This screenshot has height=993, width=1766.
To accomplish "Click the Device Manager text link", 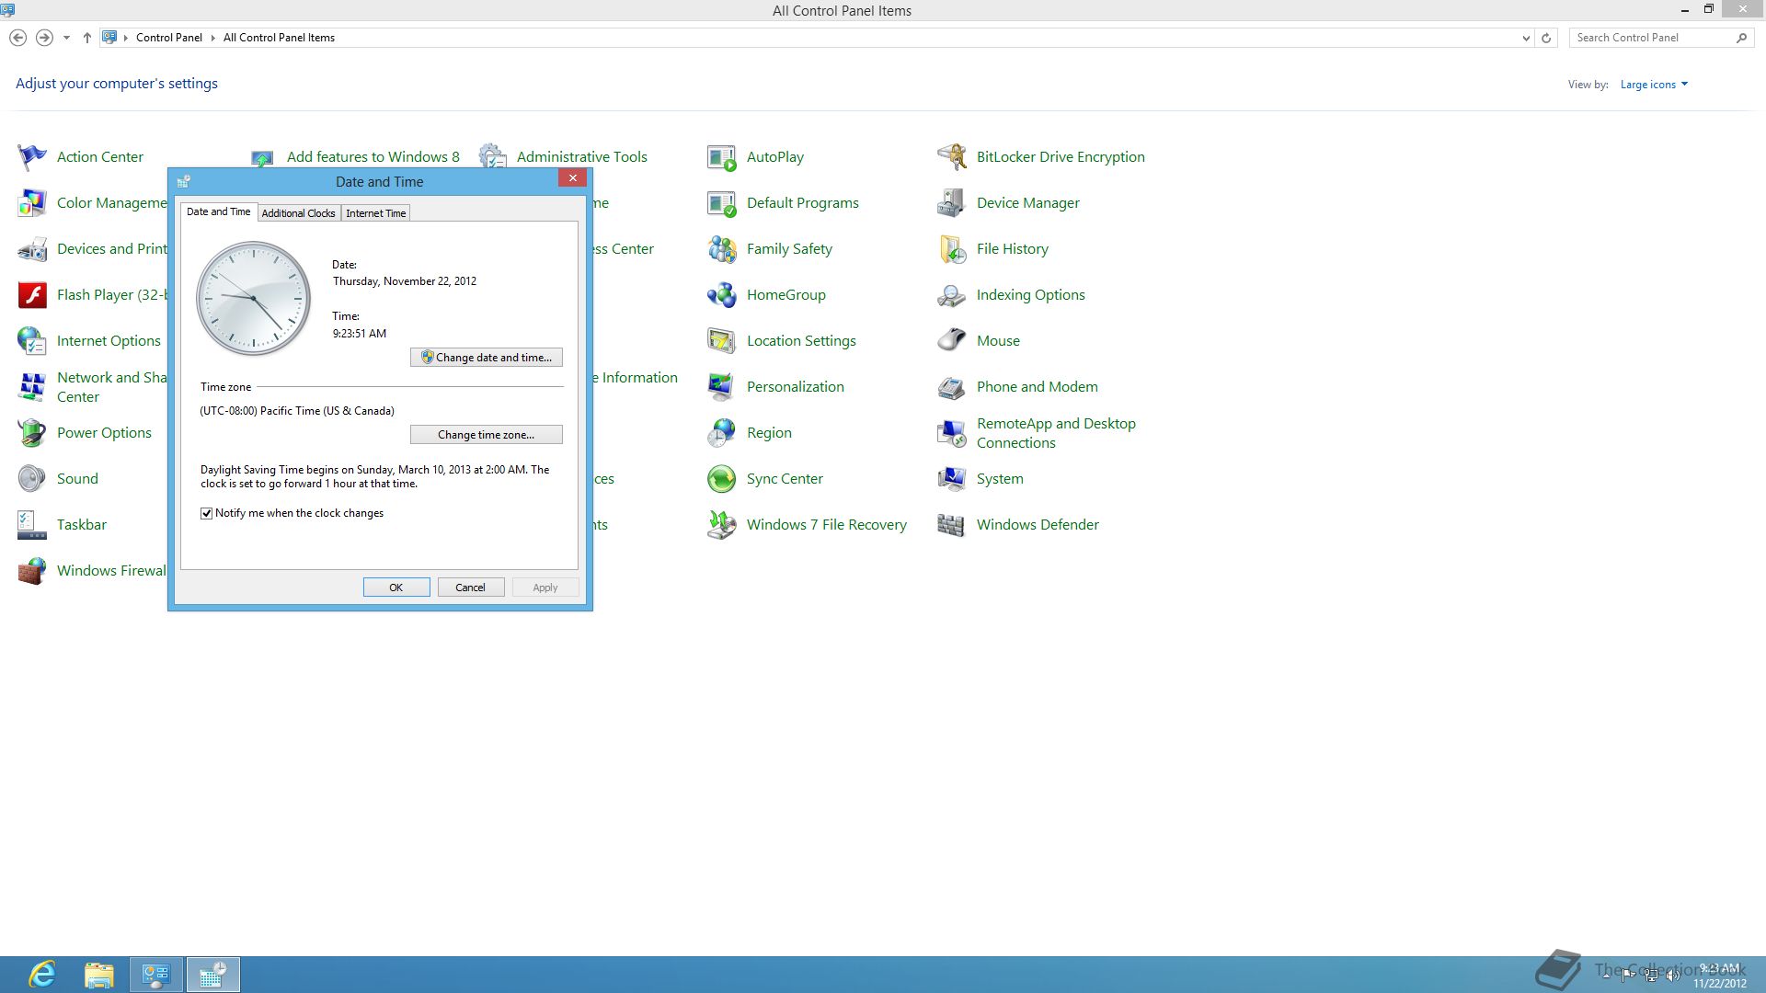I will (1028, 203).
